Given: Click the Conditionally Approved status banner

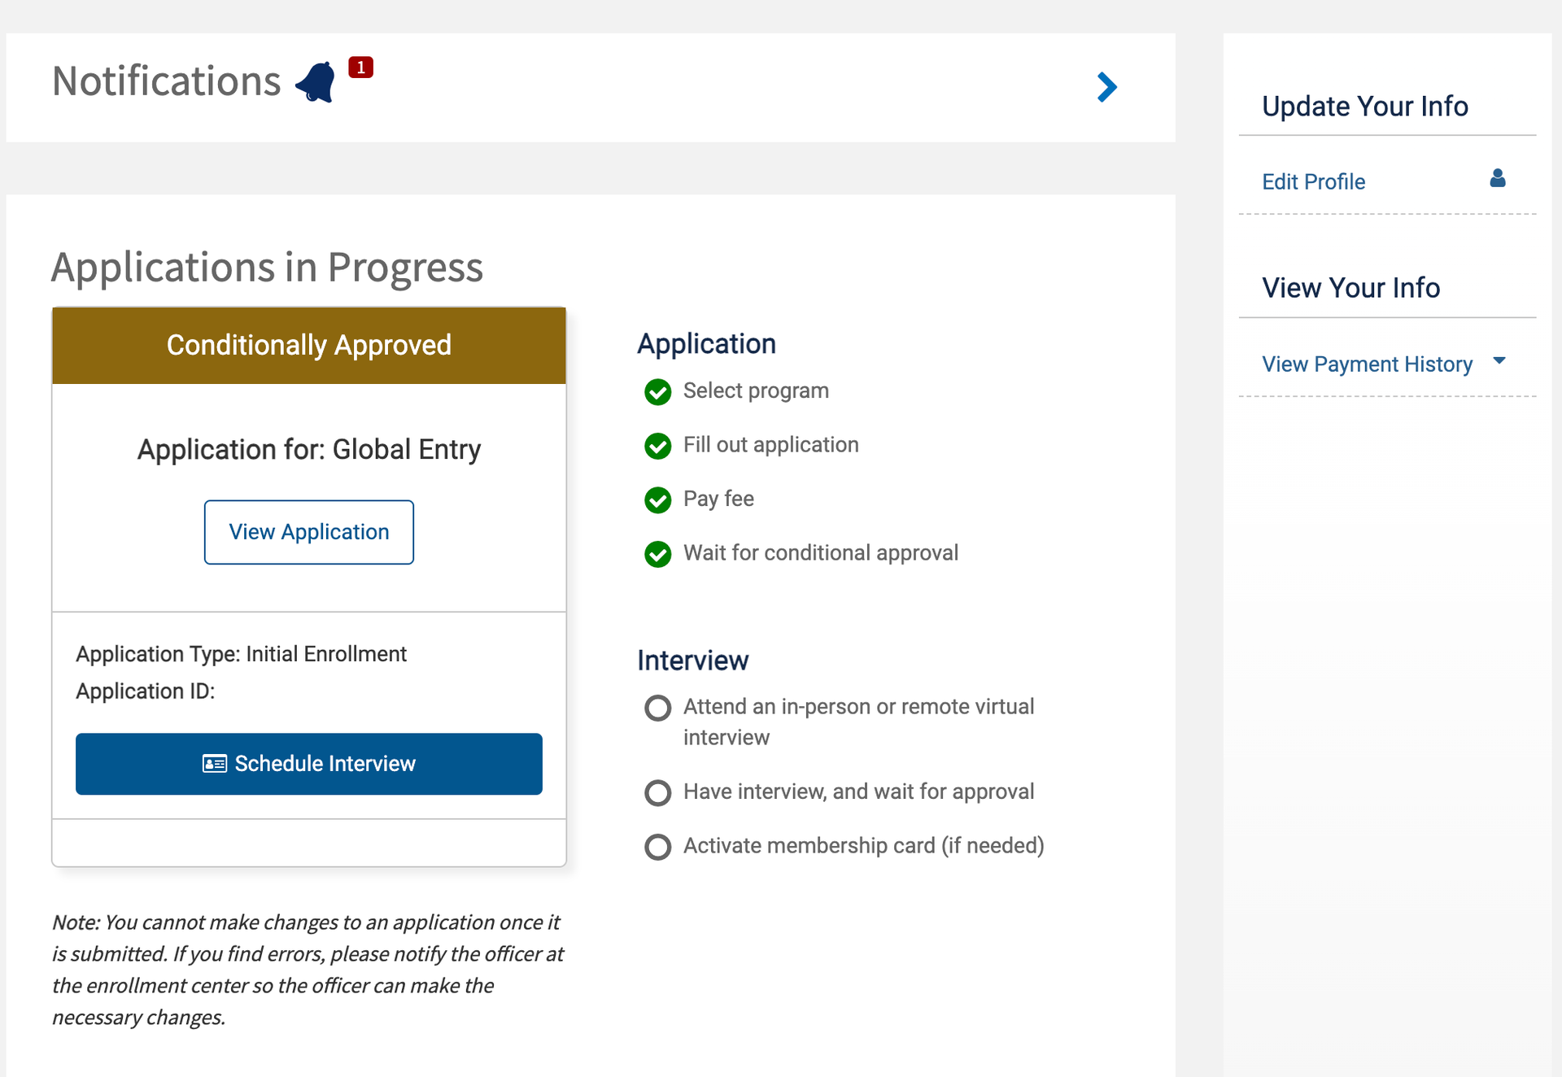Looking at the screenshot, I should pos(308,345).
